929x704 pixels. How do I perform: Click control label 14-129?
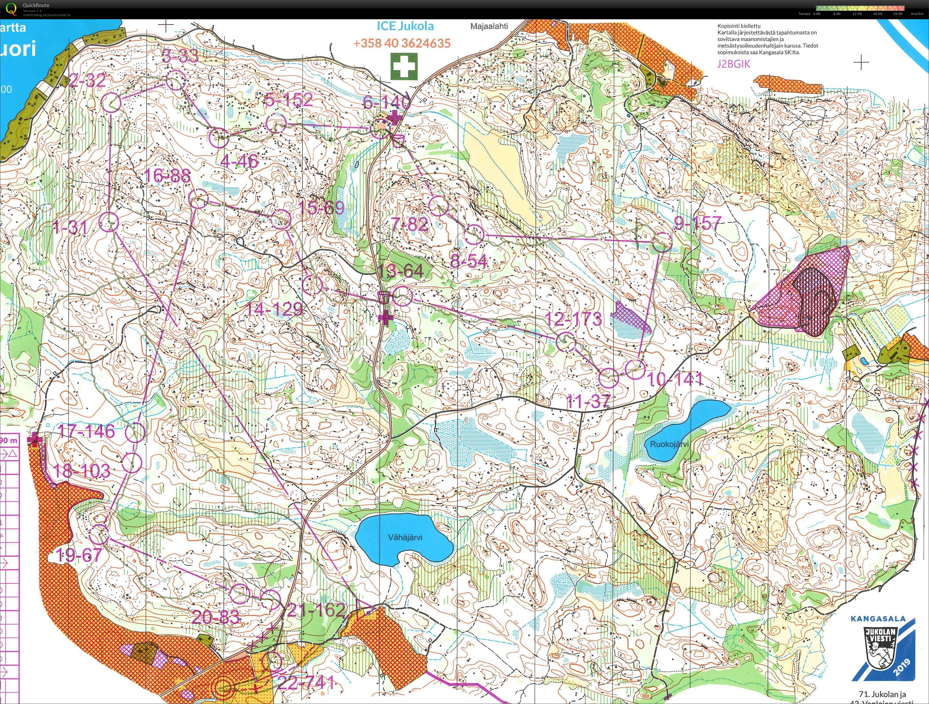click(275, 309)
